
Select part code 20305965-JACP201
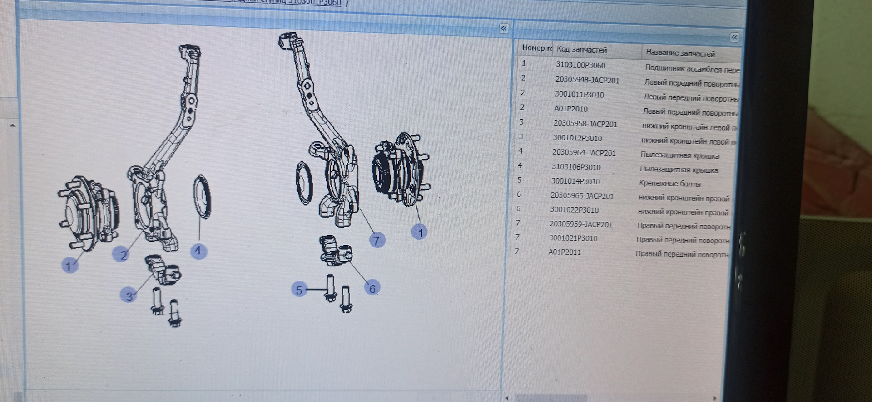click(x=582, y=196)
